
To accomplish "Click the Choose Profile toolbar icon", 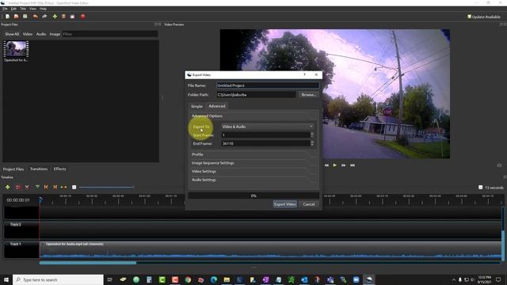I will pos(63,17).
